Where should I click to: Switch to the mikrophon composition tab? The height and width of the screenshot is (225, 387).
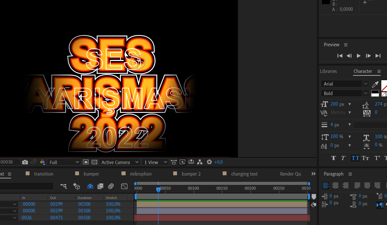point(141,174)
